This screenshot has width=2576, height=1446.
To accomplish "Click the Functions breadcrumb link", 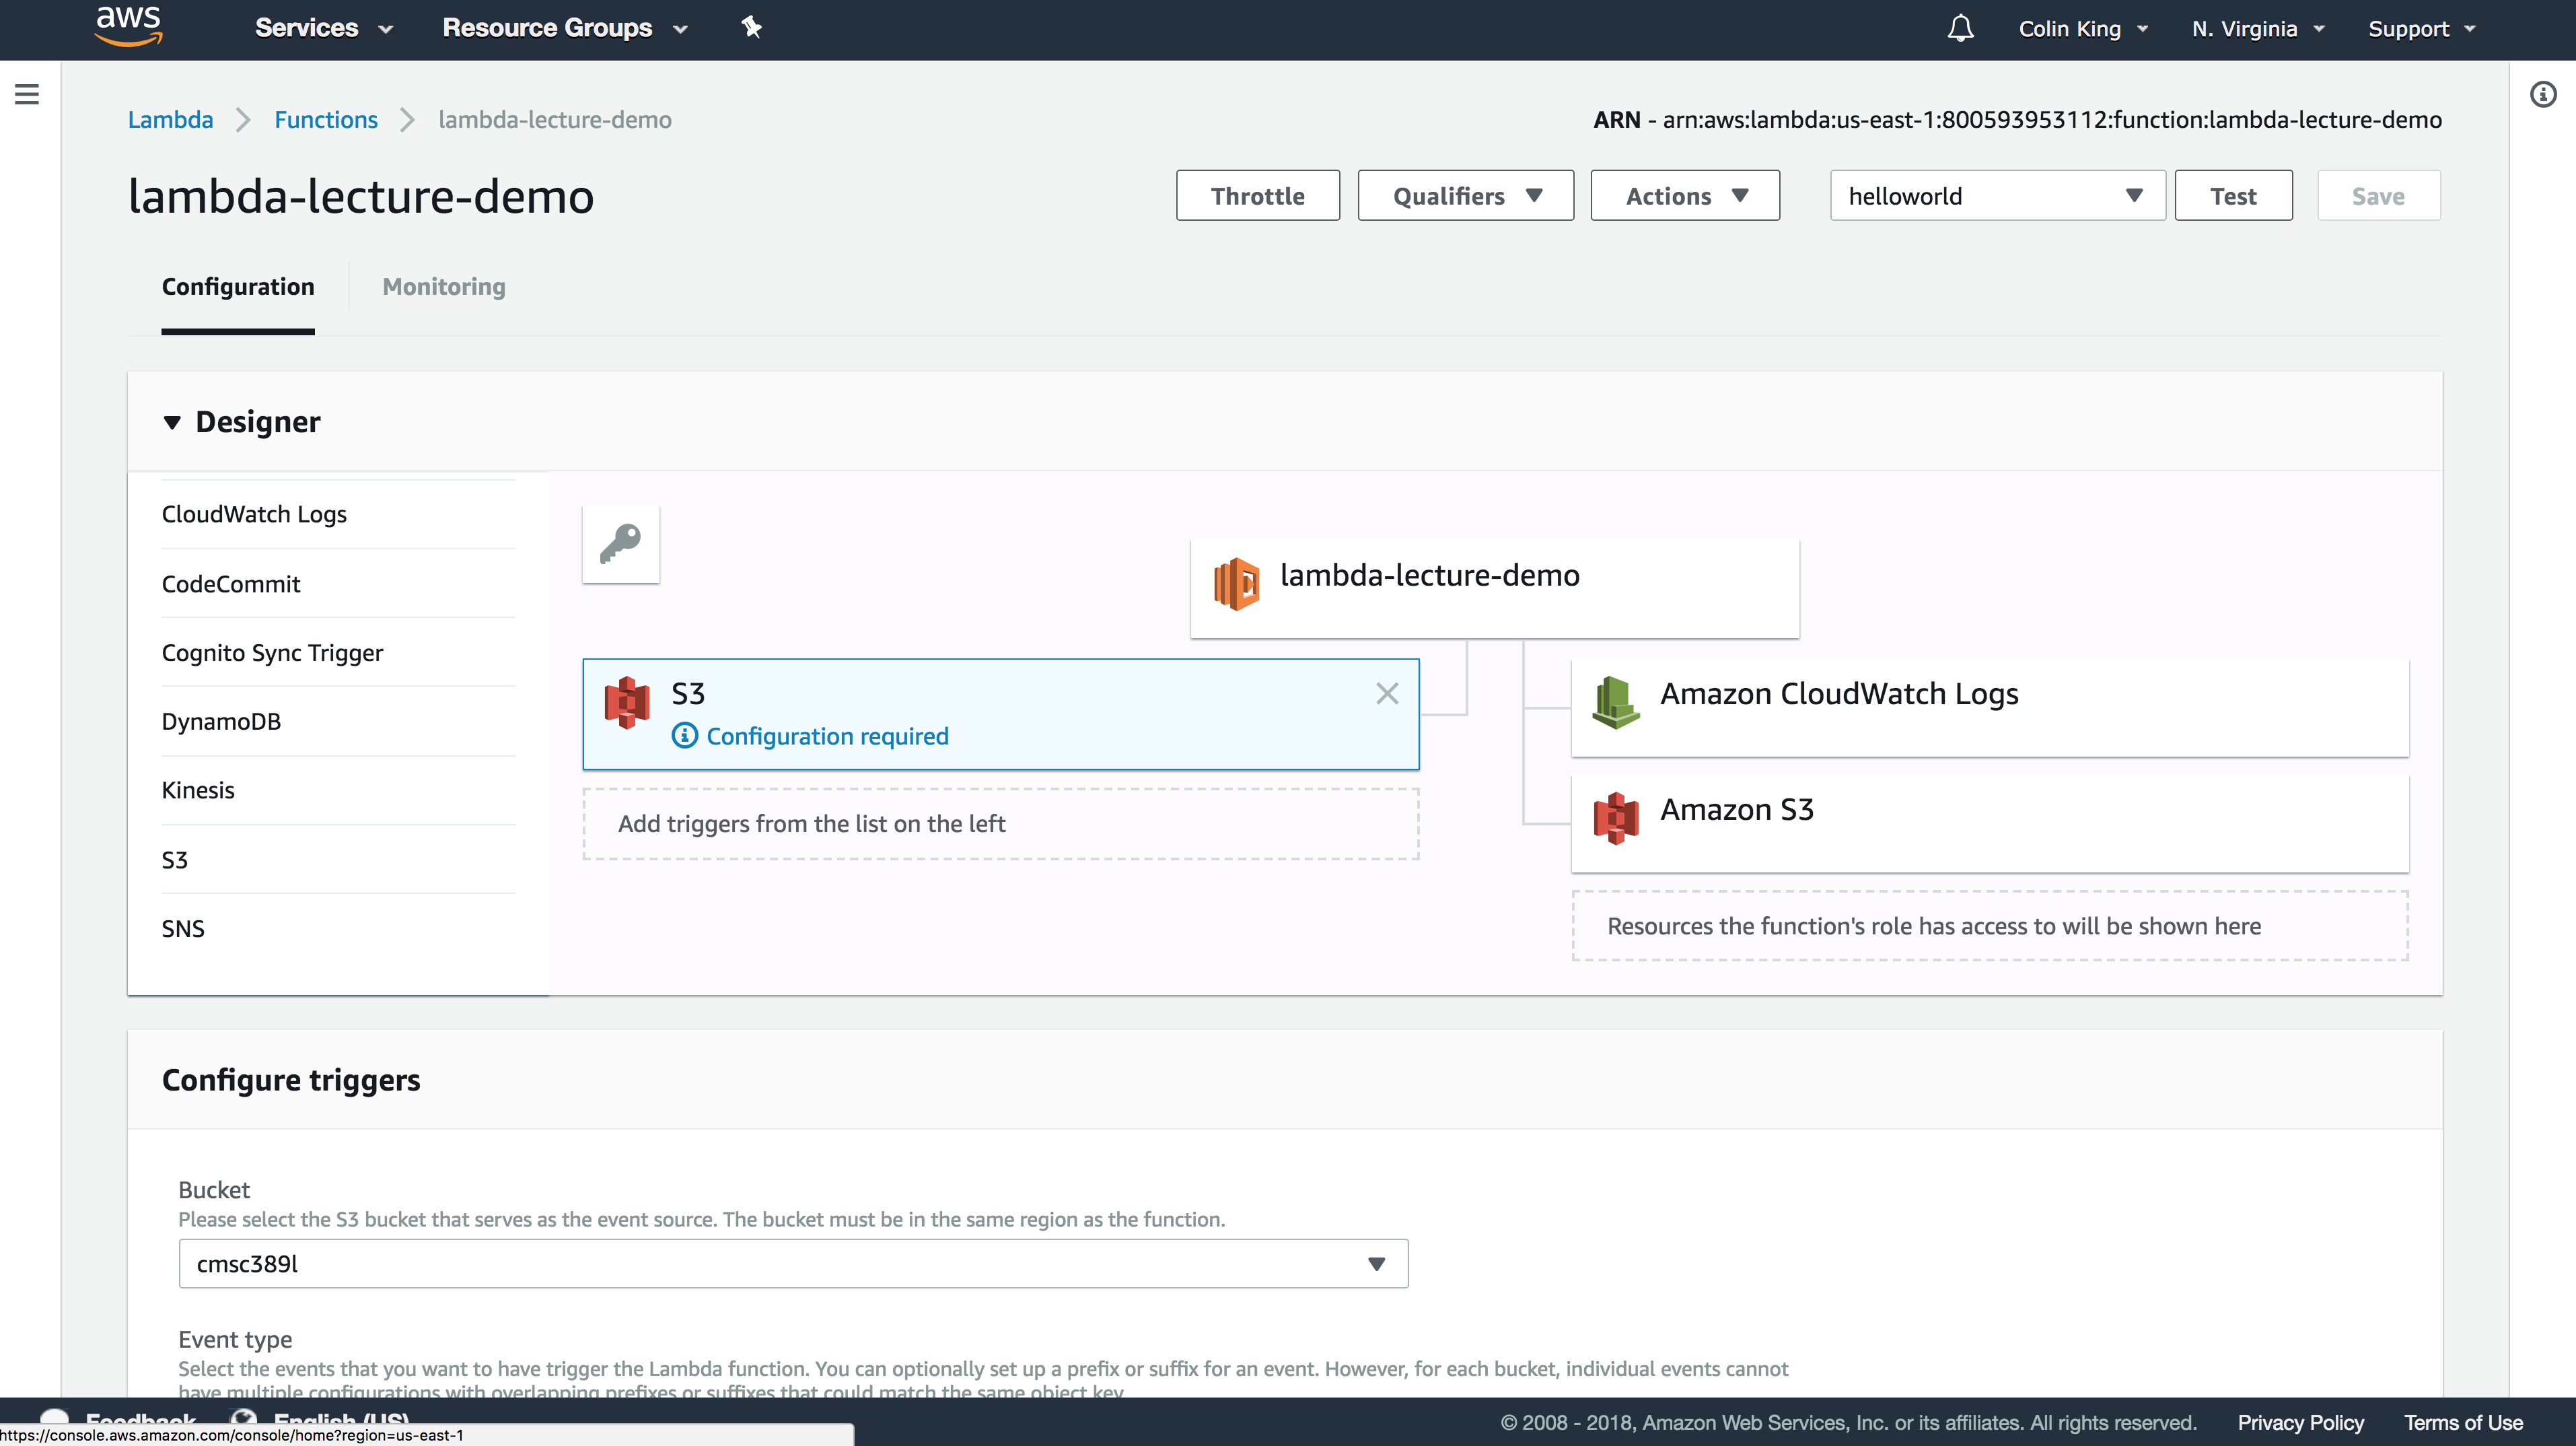I will [325, 120].
